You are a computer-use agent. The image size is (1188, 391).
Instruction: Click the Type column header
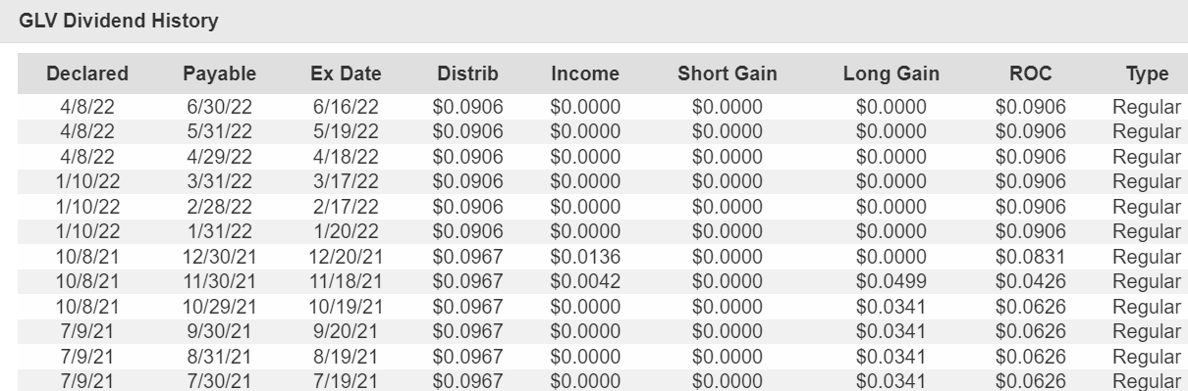(1147, 73)
